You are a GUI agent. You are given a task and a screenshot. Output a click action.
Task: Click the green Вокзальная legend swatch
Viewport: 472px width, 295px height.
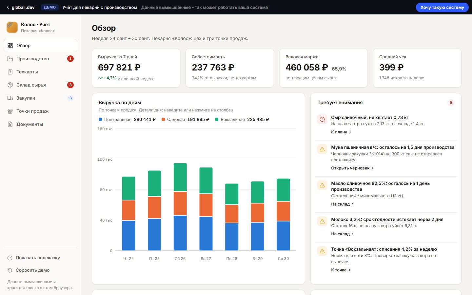pyautogui.click(x=217, y=119)
